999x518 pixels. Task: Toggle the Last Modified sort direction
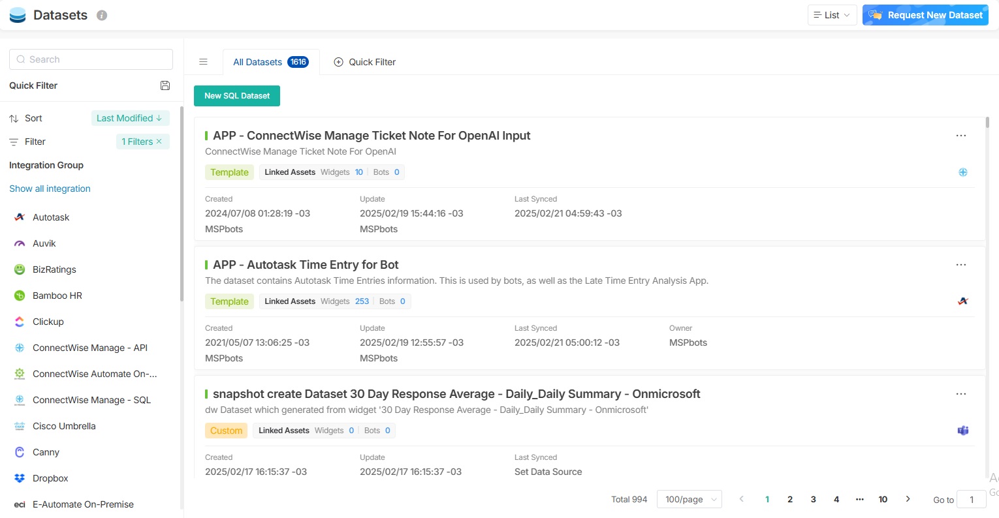[130, 118]
